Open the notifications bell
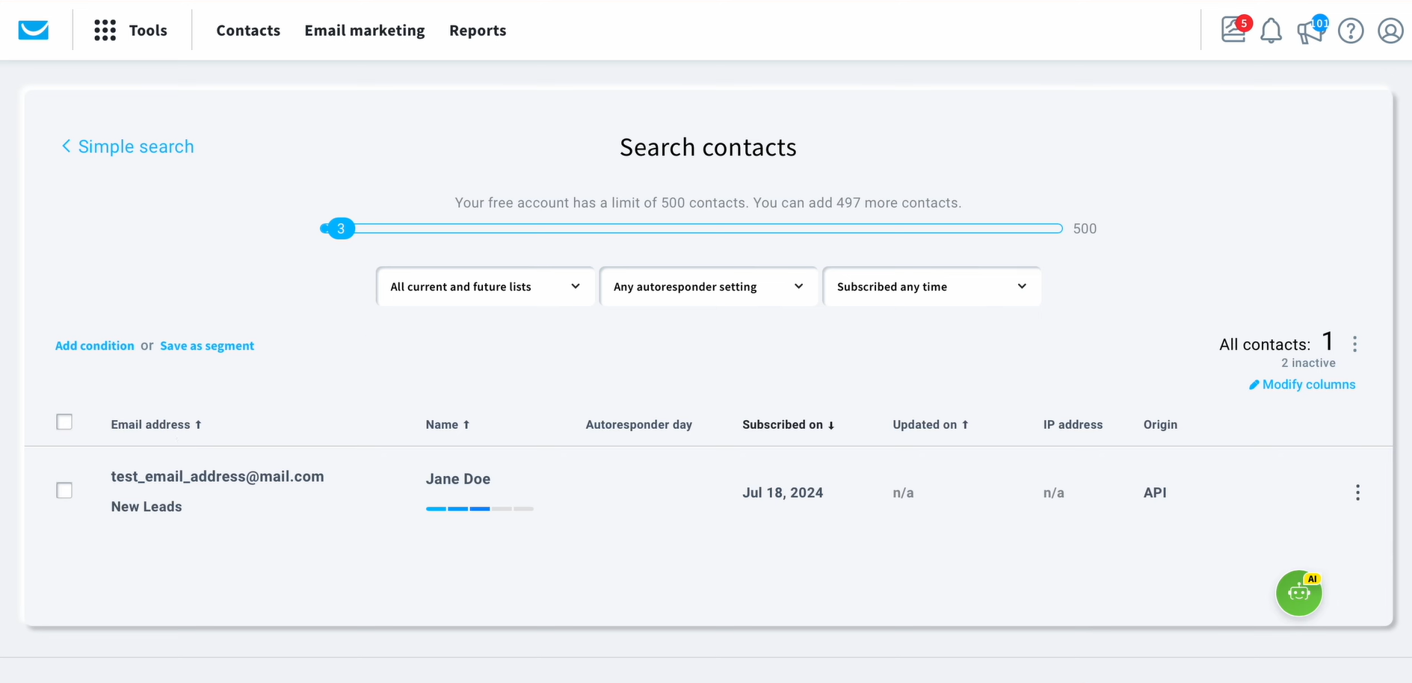 coord(1271,31)
